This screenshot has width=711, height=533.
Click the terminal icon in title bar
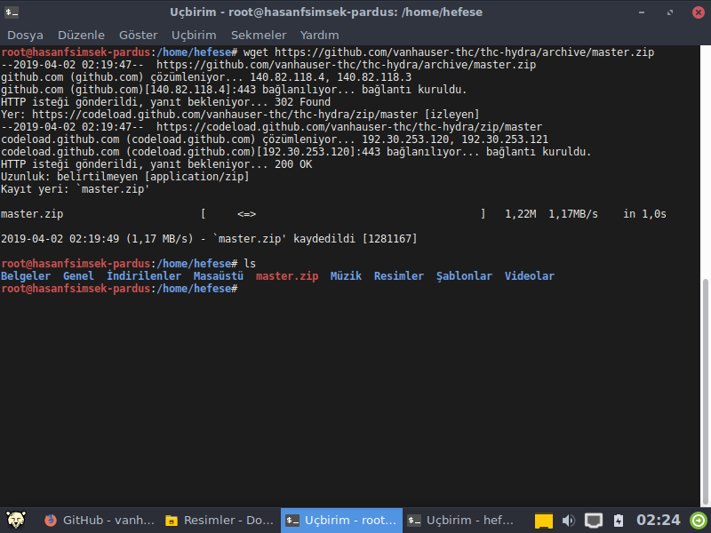(12, 12)
